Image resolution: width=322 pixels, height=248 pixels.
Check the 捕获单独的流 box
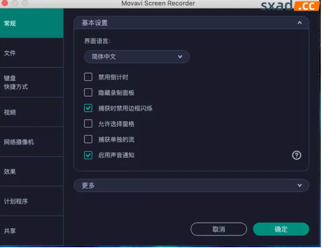coord(88,140)
